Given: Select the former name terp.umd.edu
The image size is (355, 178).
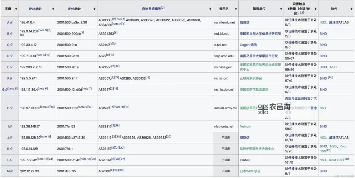Looking at the screenshot, I should click(224, 56).
